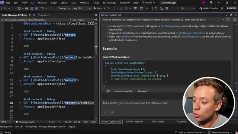Click Send request above line 13
The height and width of the screenshot is (134, 238).
[x=33, y=77]
